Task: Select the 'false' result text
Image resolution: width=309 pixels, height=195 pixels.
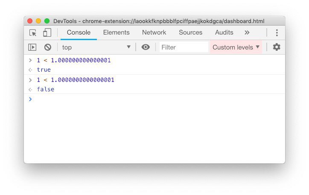Action: pyautogui.click(x=46, y=89)
